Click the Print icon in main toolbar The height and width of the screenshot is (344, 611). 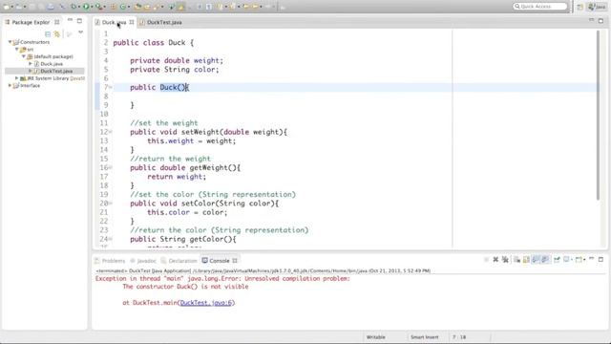(x=51, y=7)
